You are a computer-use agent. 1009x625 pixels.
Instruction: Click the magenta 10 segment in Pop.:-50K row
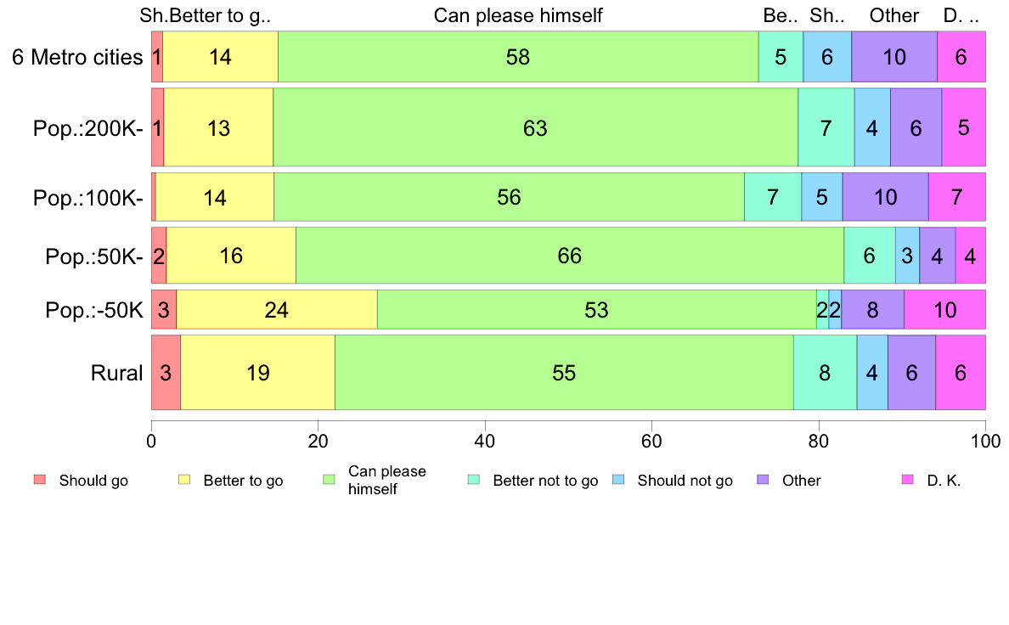click(944, 310)
